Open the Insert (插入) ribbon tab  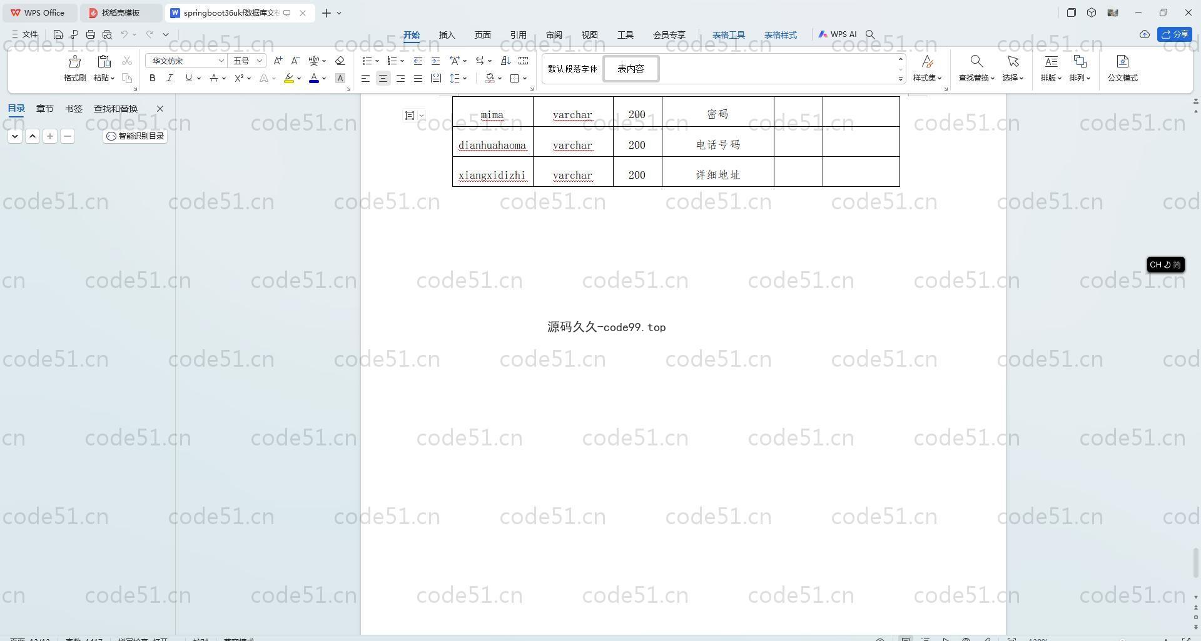[x=447, y=35]
